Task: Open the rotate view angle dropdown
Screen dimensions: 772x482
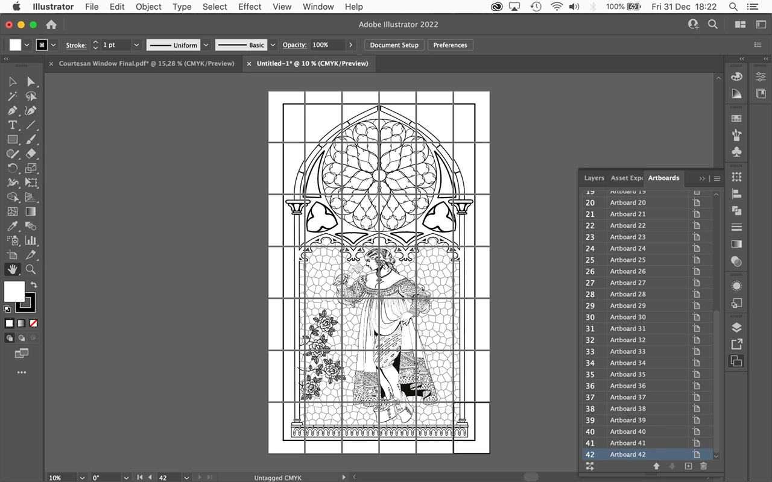Action: [x=125, y=478]
